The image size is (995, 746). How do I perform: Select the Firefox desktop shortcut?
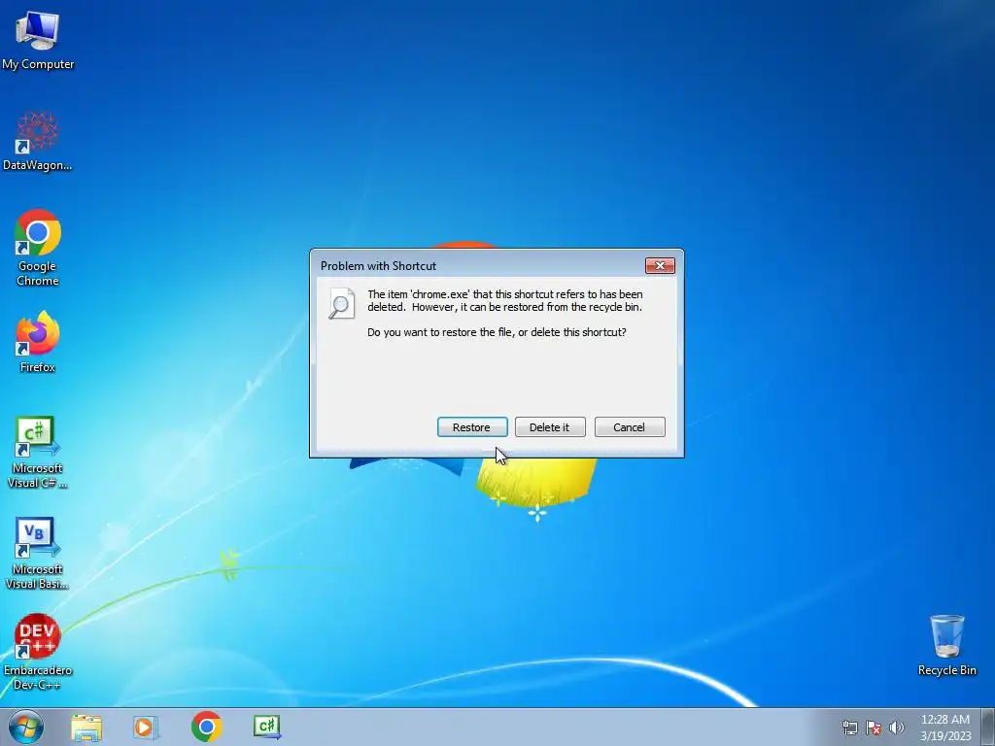click(x=38, y=341)
